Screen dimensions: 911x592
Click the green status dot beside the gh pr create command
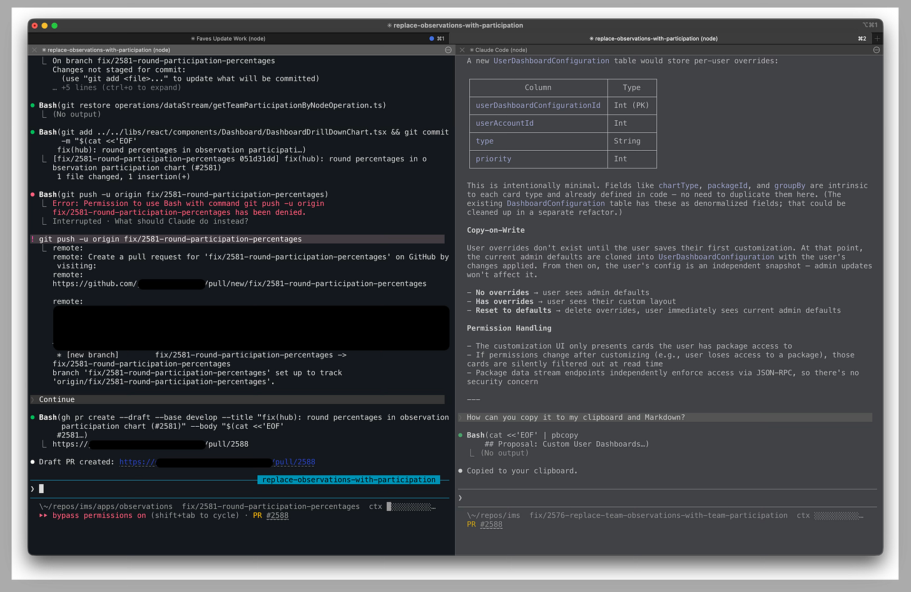pos(32,417)
